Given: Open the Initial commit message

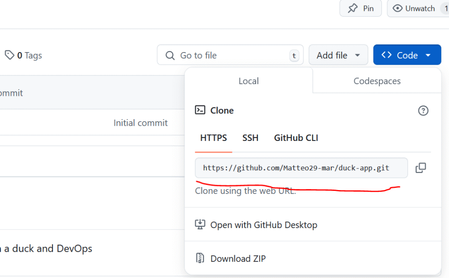Looking at the screenshot, I should [140, 123].
